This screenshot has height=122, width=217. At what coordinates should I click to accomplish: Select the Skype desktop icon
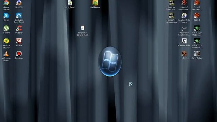point(6,16)
